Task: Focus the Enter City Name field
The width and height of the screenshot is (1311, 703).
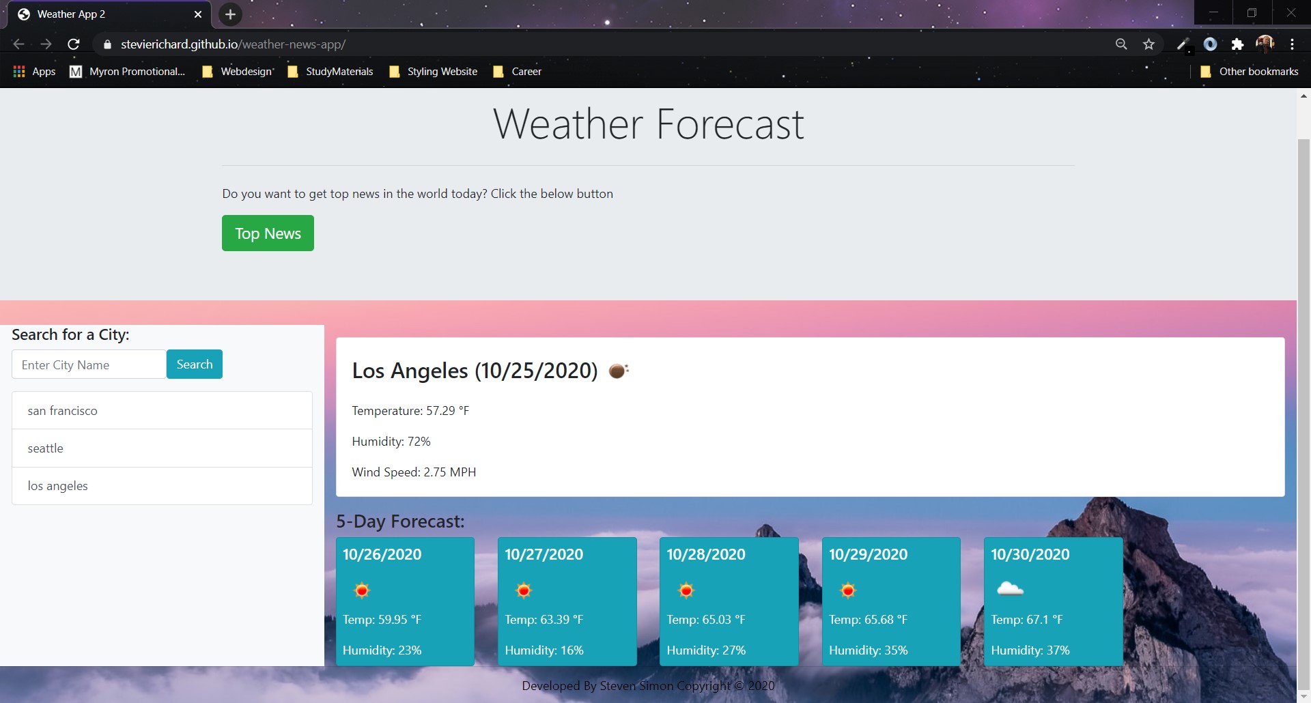Action: click(x=89, y=364)
